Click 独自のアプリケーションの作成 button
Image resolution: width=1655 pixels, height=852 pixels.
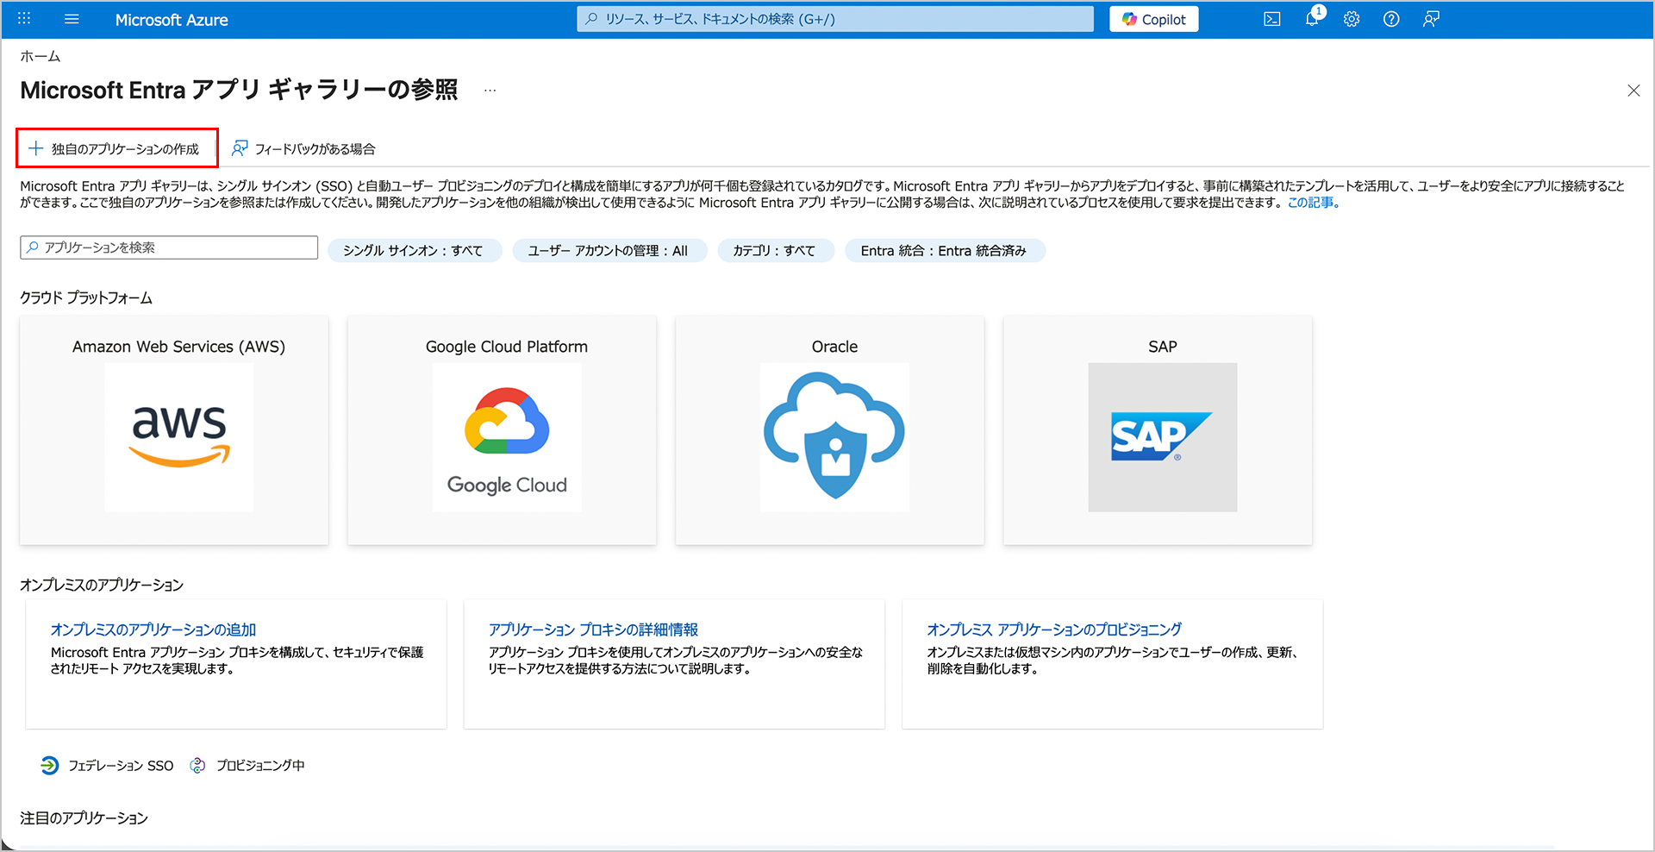click(x=116, y=148)
